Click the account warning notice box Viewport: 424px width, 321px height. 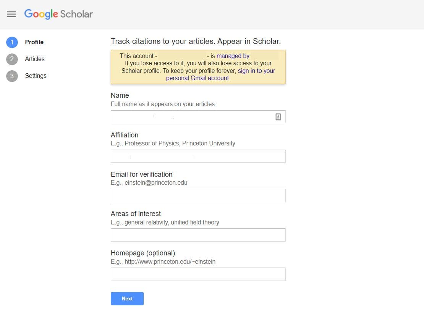(x=198, y=67)
